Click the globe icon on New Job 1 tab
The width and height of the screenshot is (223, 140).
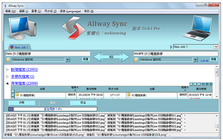click(12, 47)
